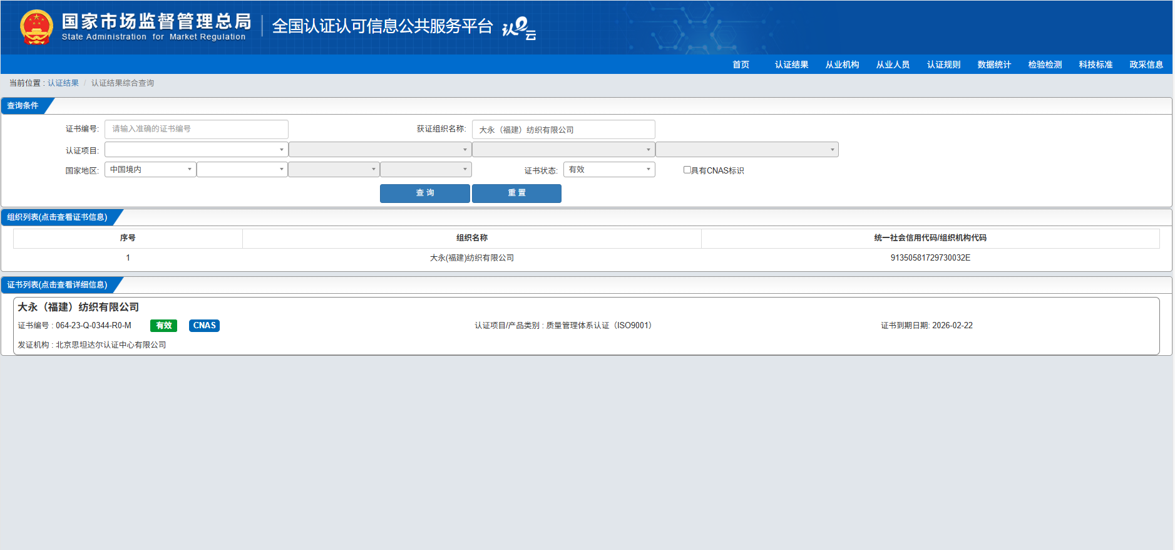Screen dimensions: 1175x550
Task: Enable the 具有CNAS标识 checkbox
Action: 687,170
